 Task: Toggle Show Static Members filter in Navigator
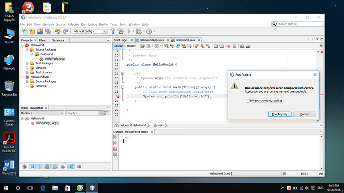click(40, 167)
